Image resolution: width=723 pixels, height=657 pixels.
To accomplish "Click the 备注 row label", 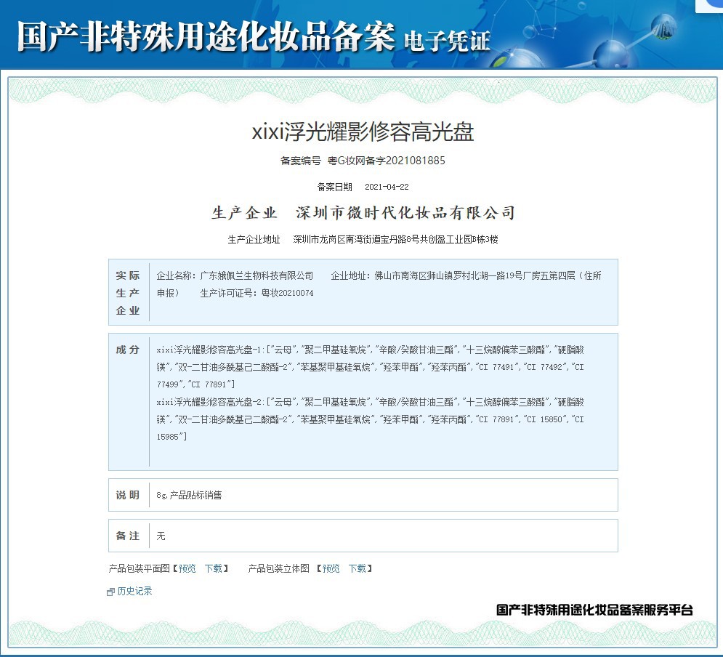I will tap(128, 536).
